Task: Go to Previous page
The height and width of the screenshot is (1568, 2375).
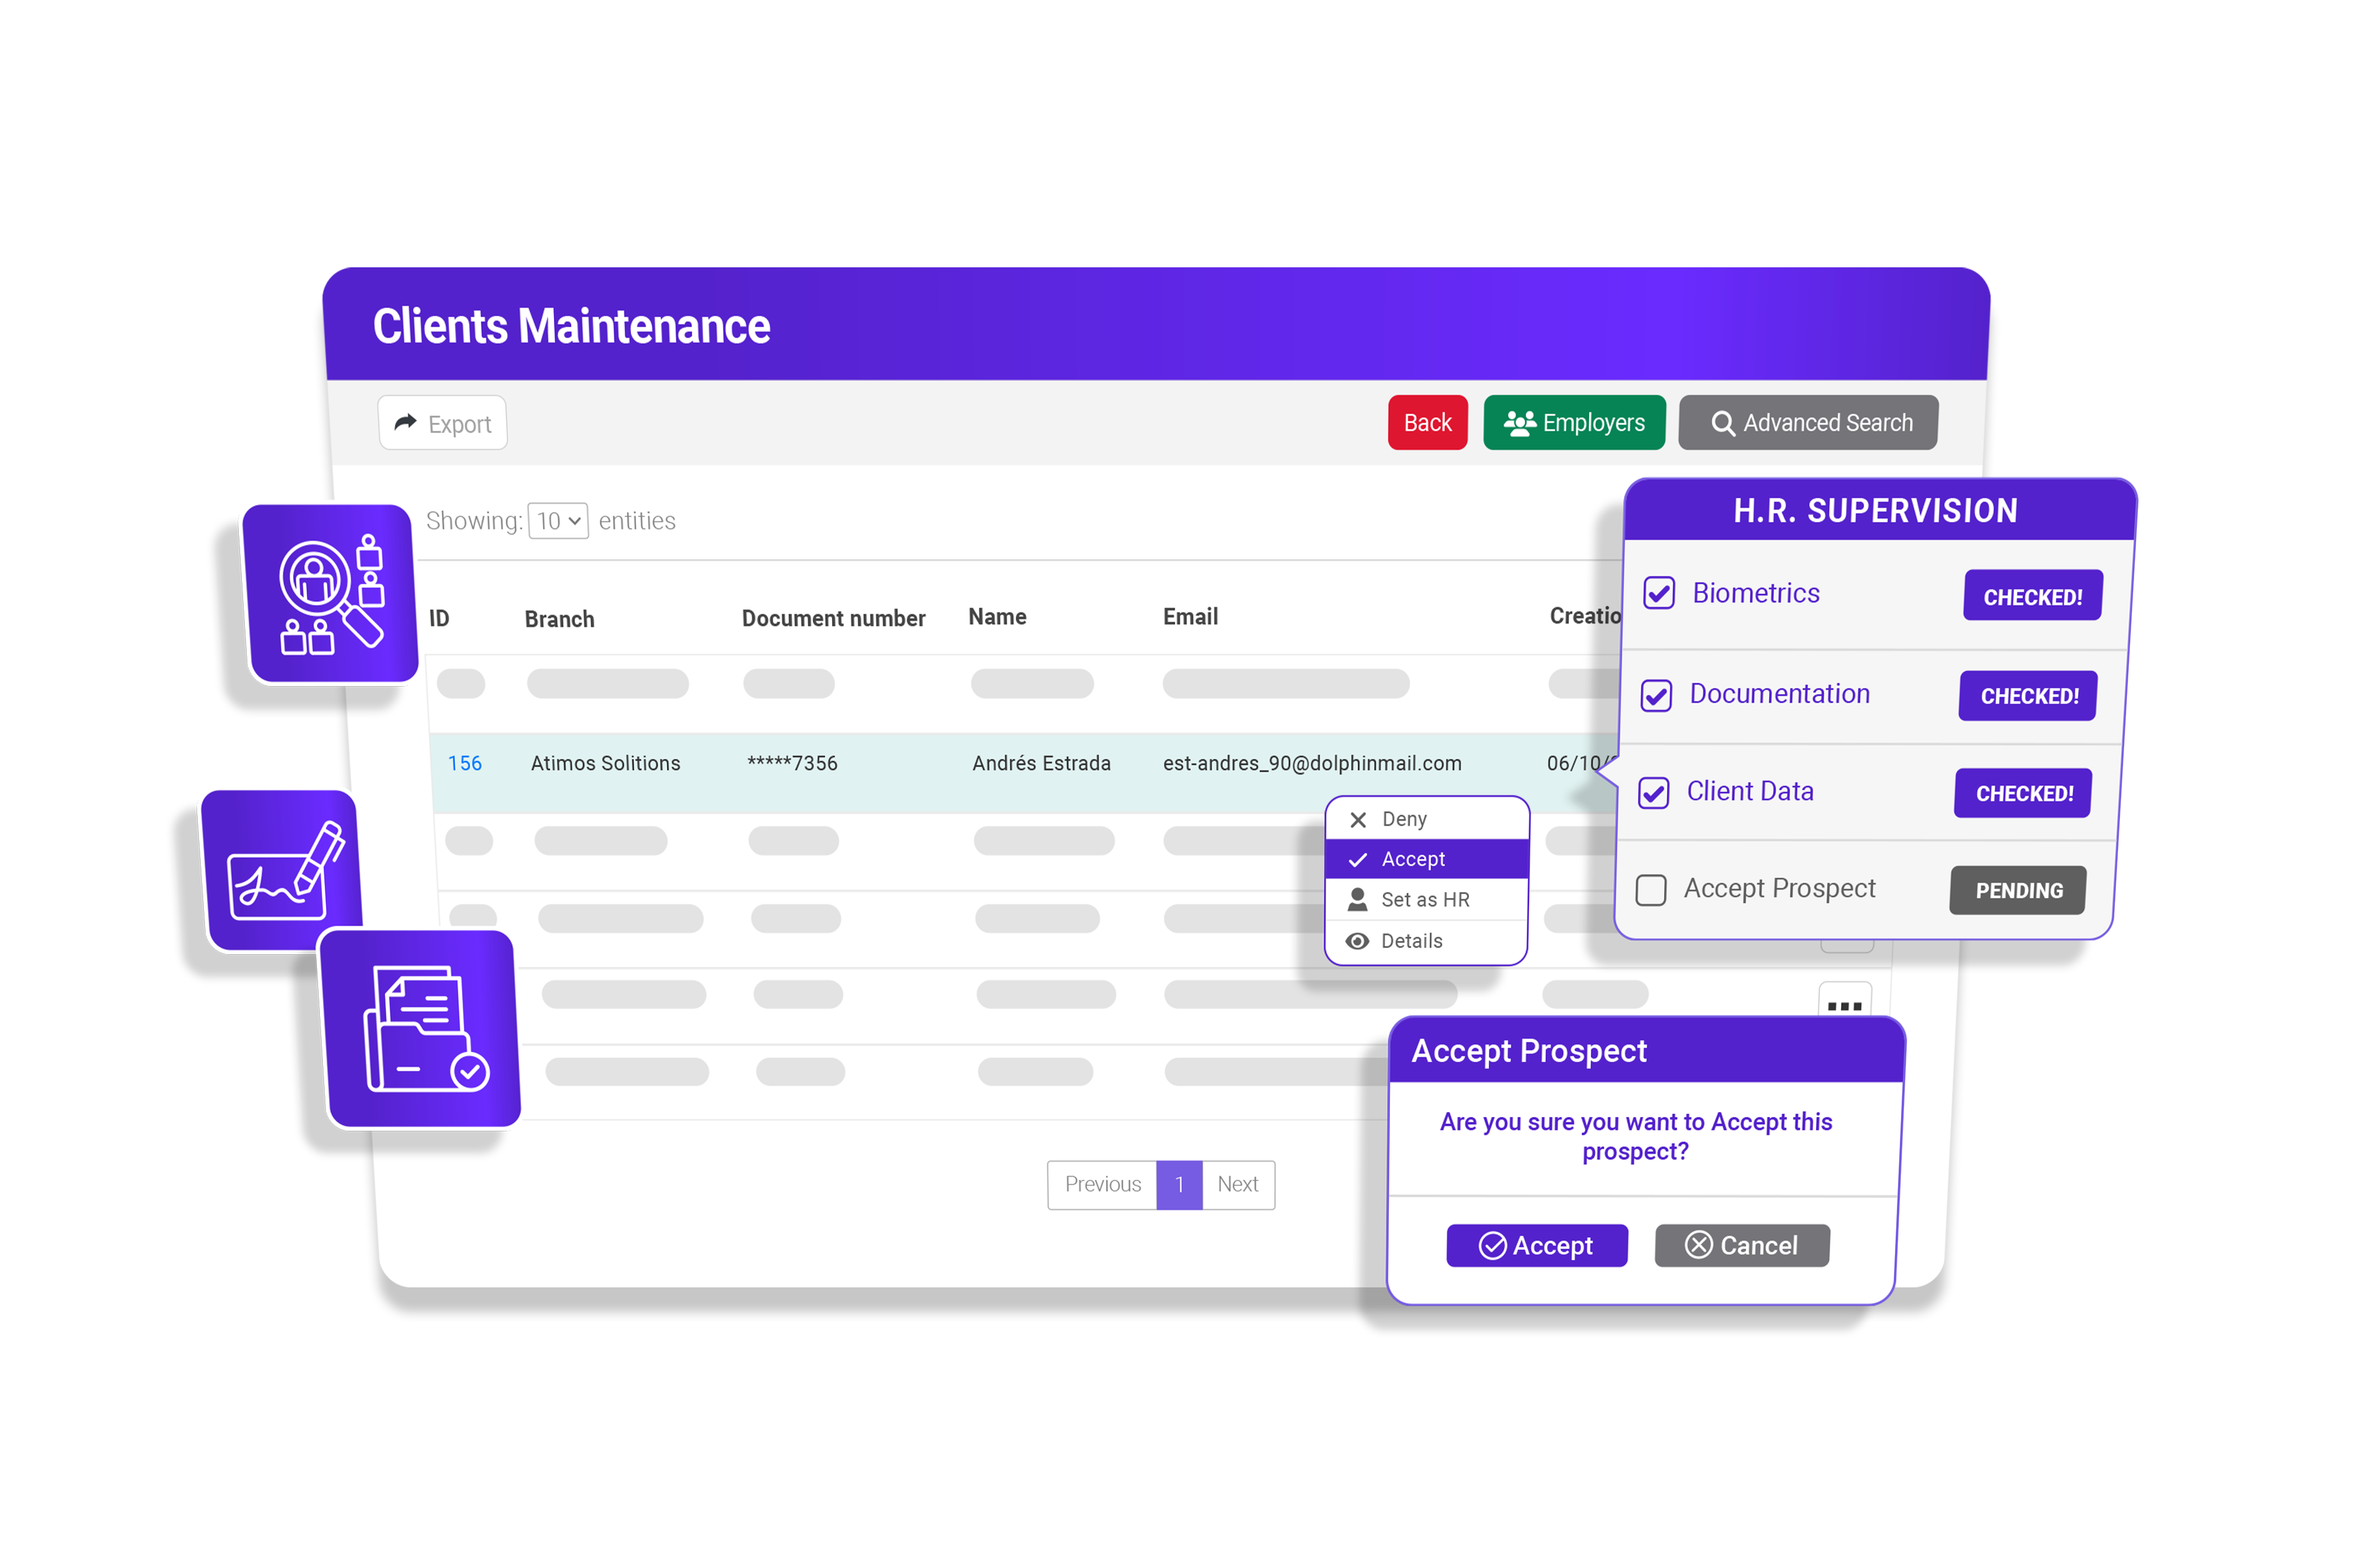Action: pyautogui.click(x=1102, y=1185)
